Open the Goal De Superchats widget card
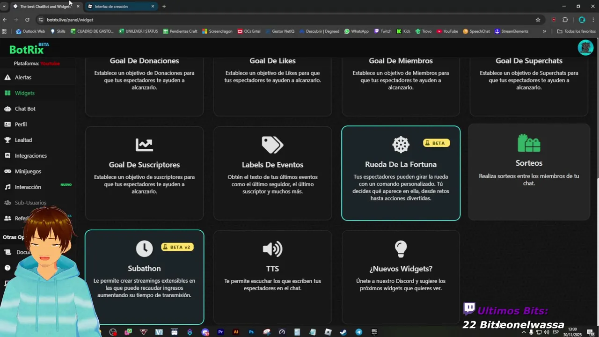This screenshot has width=599, height=337. (x=529, y=86)
